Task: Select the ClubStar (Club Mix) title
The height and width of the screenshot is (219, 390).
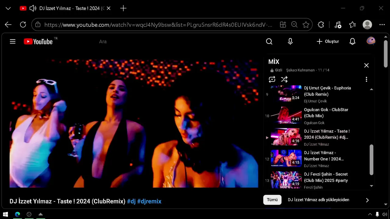Action: coord(326,113)
